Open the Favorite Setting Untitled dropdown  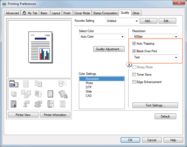(x=122, y=21)
